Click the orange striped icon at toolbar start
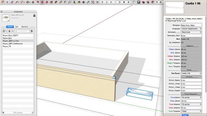The width and height of the screenshot is (207, 116). pyautogui.click(x=3, y=2)
